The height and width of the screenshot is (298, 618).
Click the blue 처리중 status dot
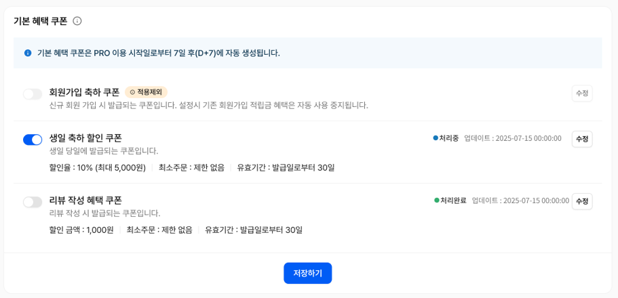[436, 138]
